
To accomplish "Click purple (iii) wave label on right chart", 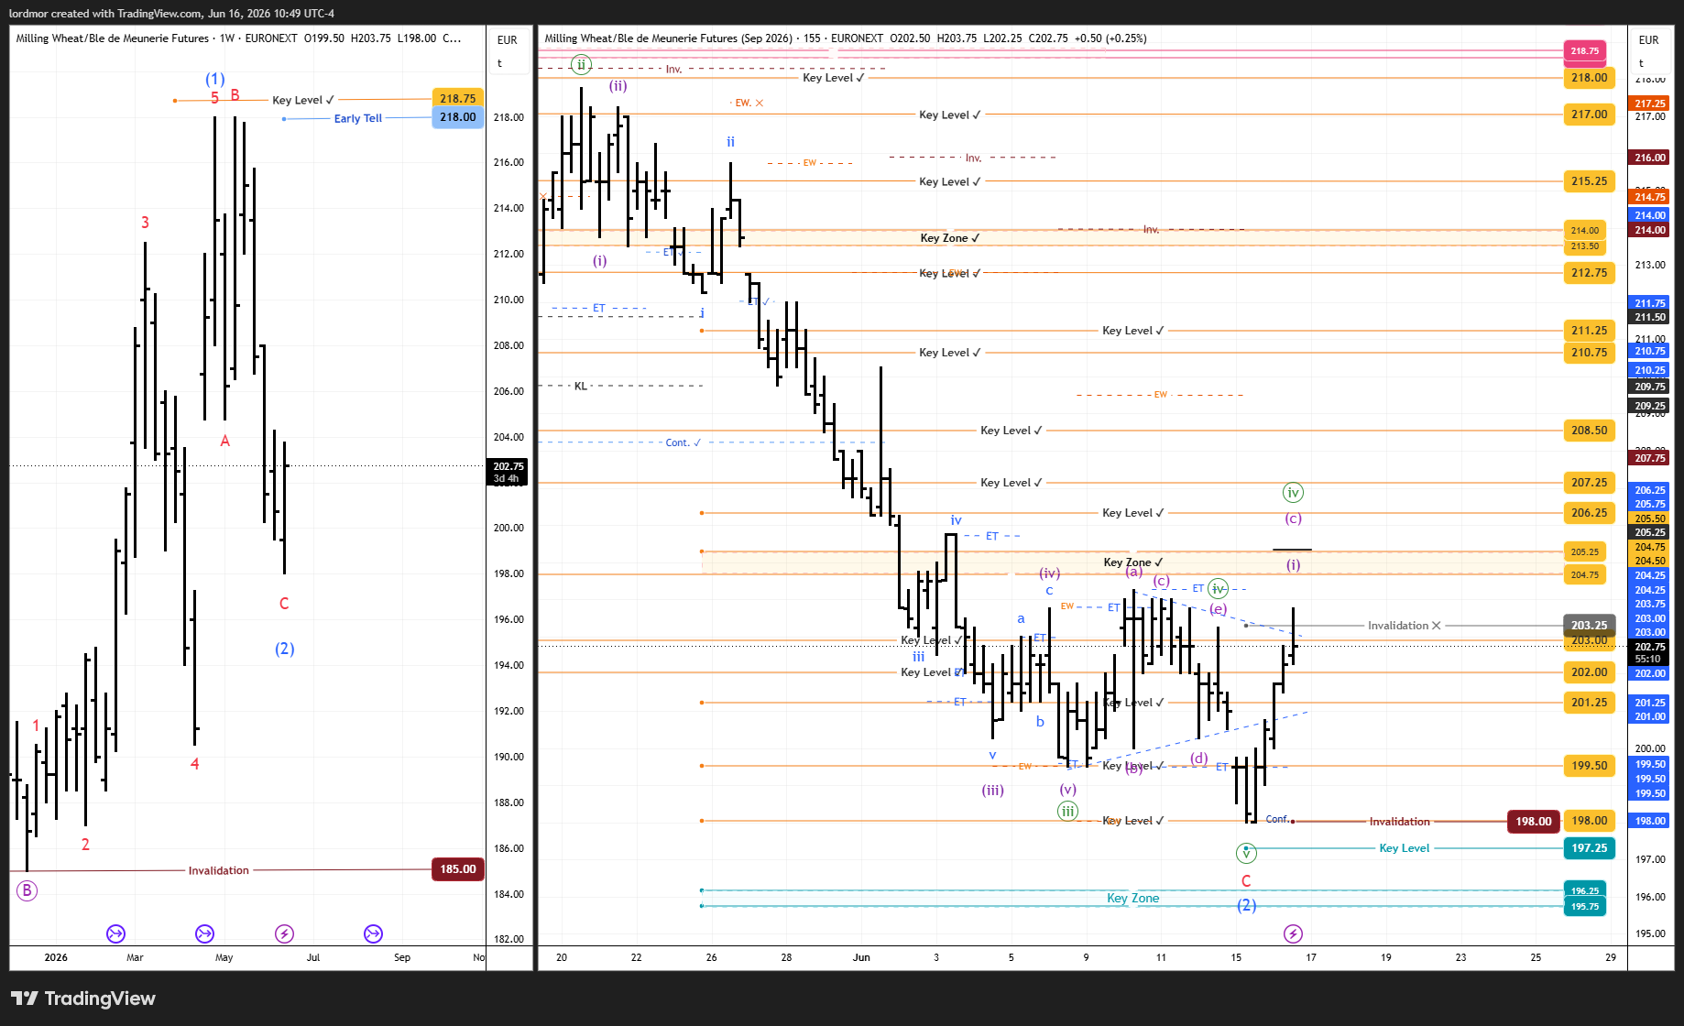I will click(x=992, y=790).
